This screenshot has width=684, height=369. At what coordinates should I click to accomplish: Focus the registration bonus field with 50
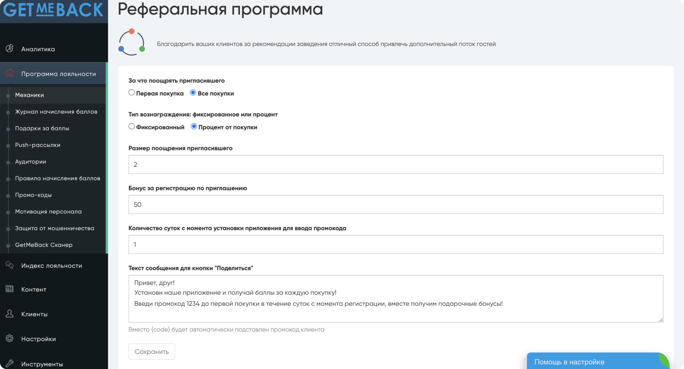pos(396,204)
